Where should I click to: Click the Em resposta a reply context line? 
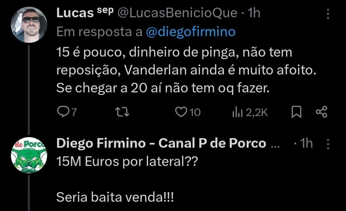(98, 32)
